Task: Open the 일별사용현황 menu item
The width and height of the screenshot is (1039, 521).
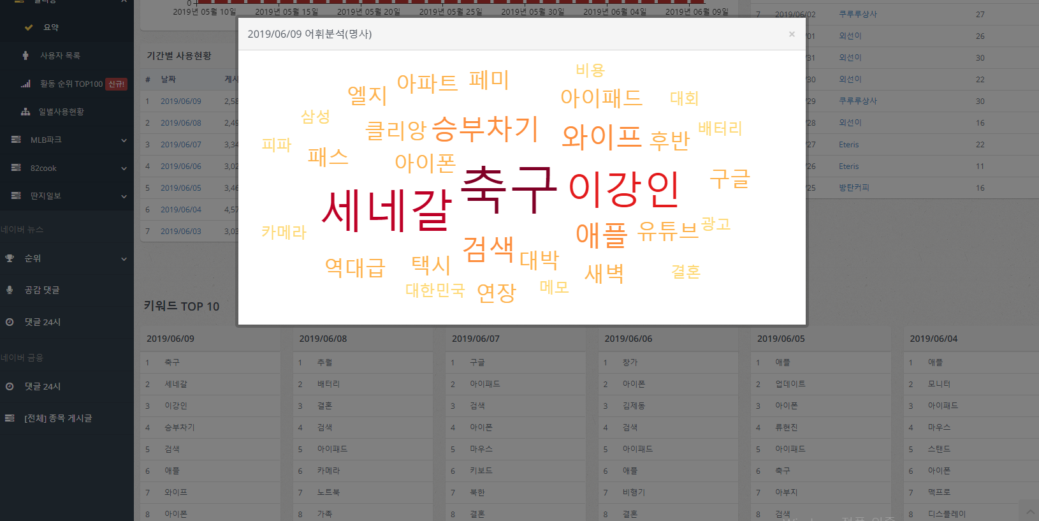Action: (61, 112)
